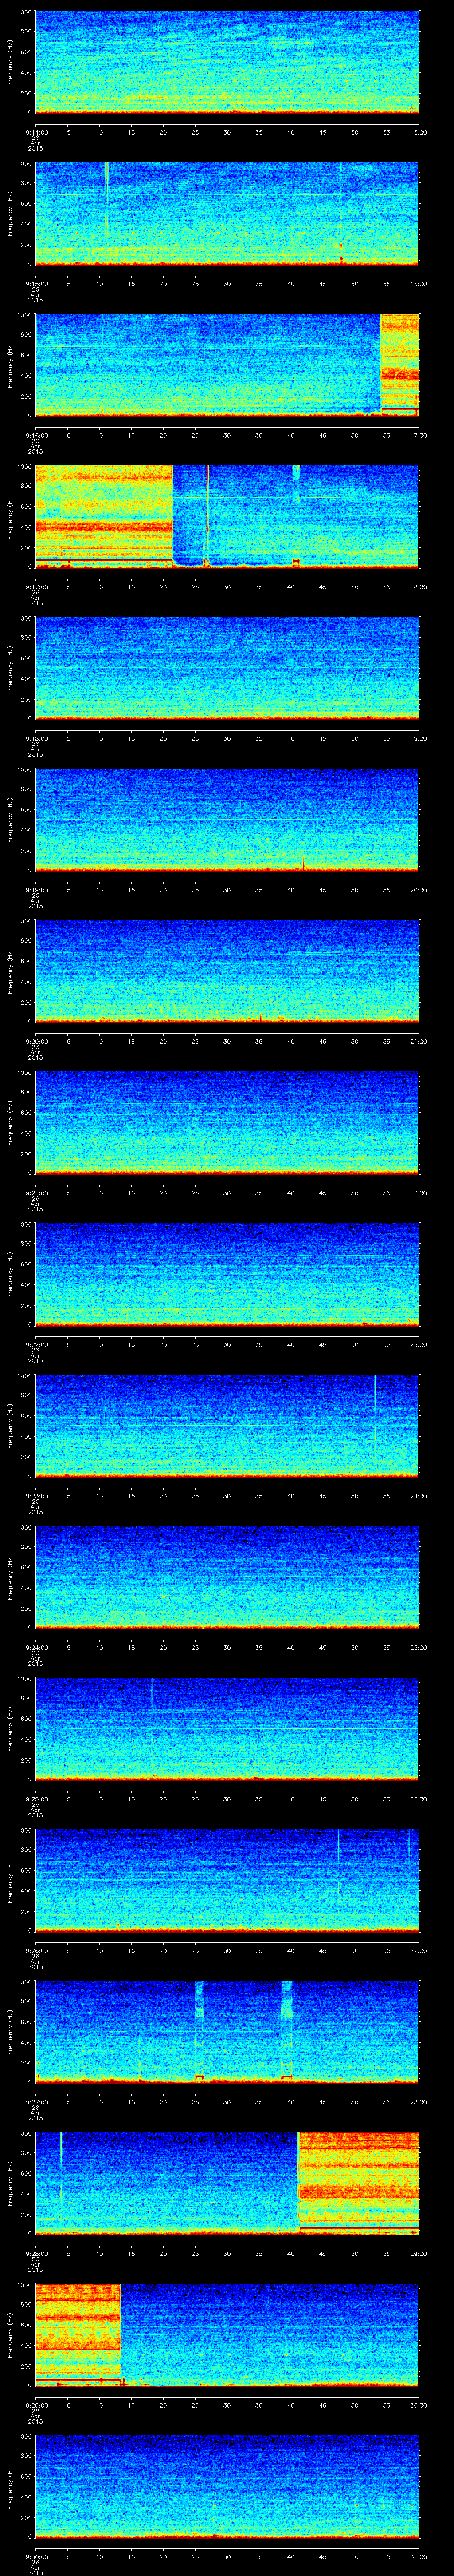Select the spectrogram panel ending at 19:00
The width and height of the screenshot is (454, 2576).
227,668
